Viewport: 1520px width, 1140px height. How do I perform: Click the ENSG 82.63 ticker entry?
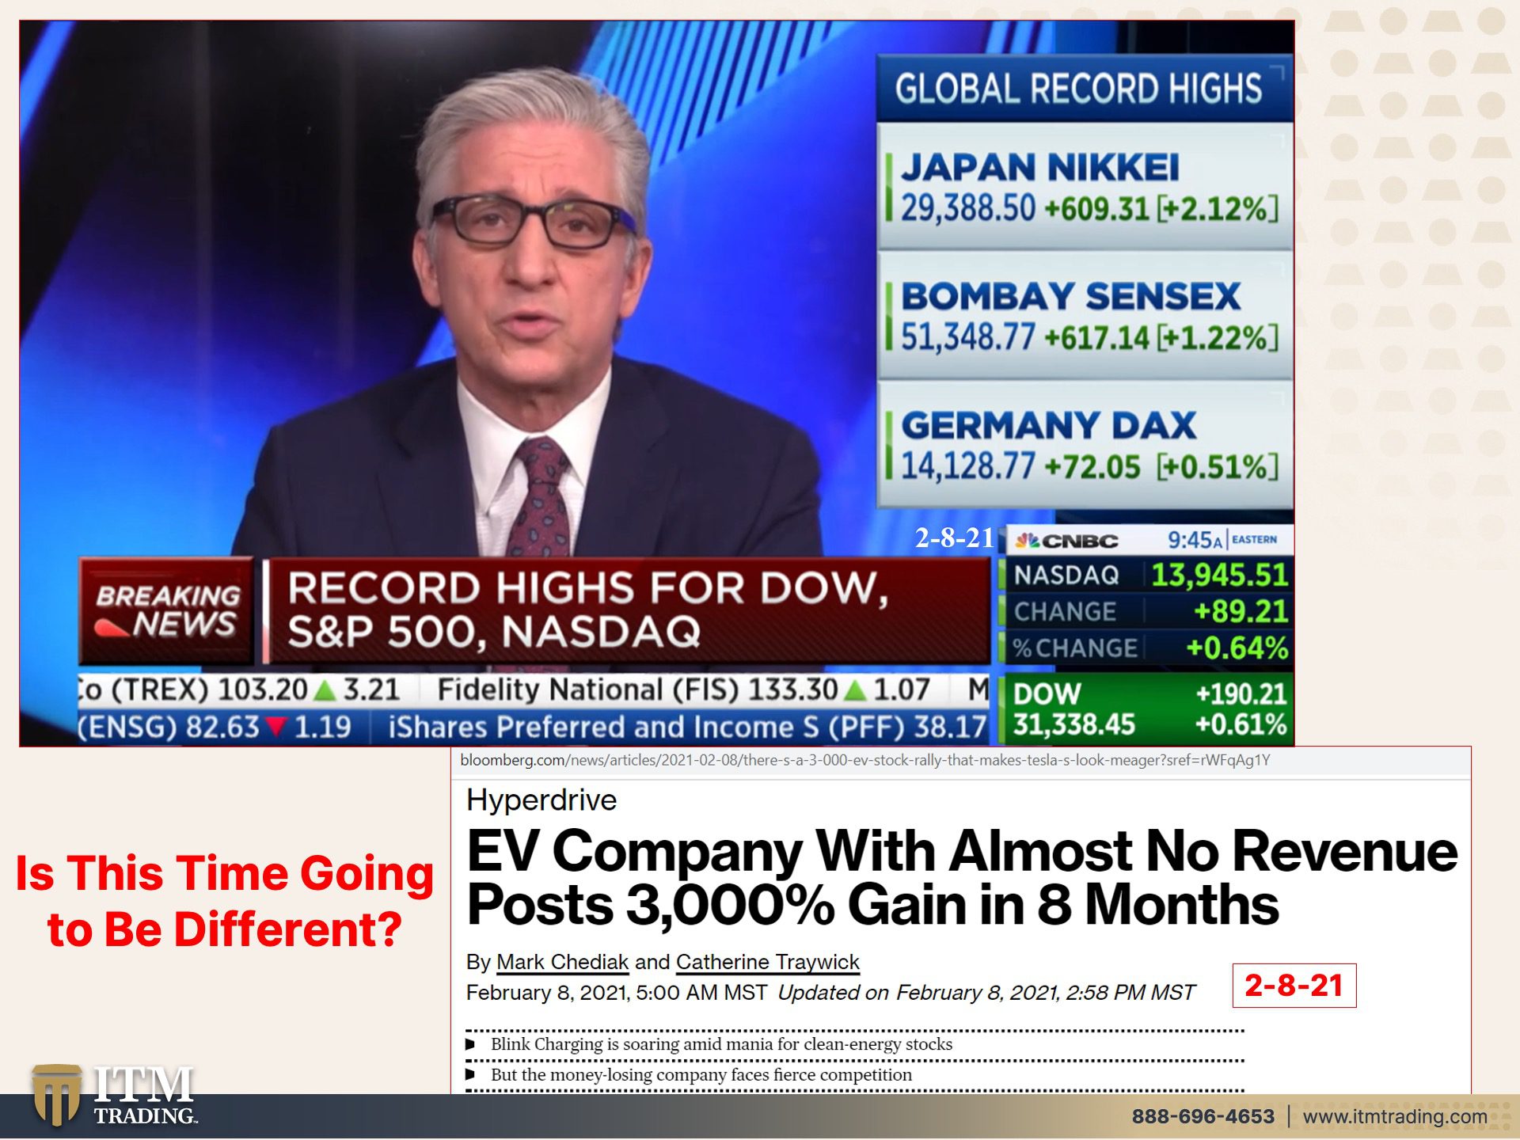coord(215,727)
